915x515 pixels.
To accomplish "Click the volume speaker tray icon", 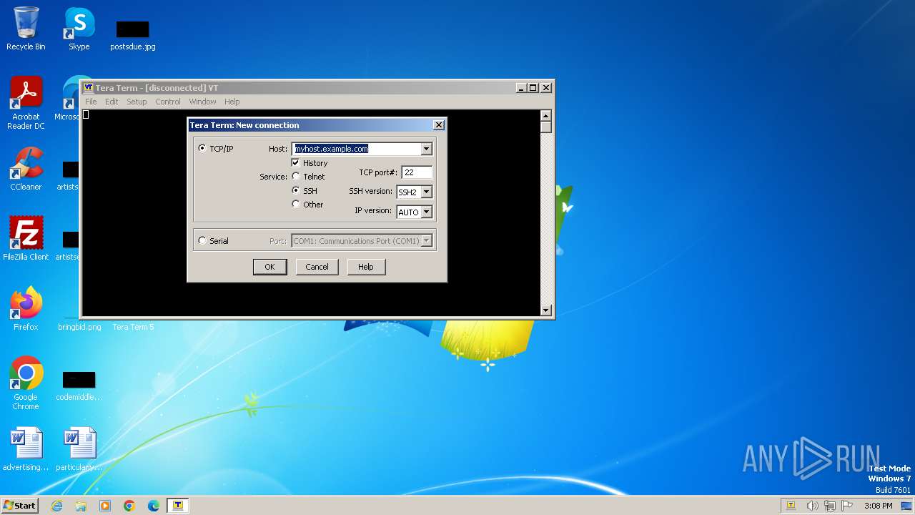I will [812, 506].
